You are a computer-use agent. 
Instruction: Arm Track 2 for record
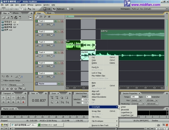point(62,31)
